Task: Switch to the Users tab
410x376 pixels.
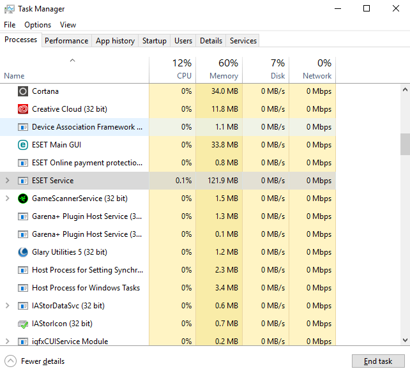Action: point(183,41)
